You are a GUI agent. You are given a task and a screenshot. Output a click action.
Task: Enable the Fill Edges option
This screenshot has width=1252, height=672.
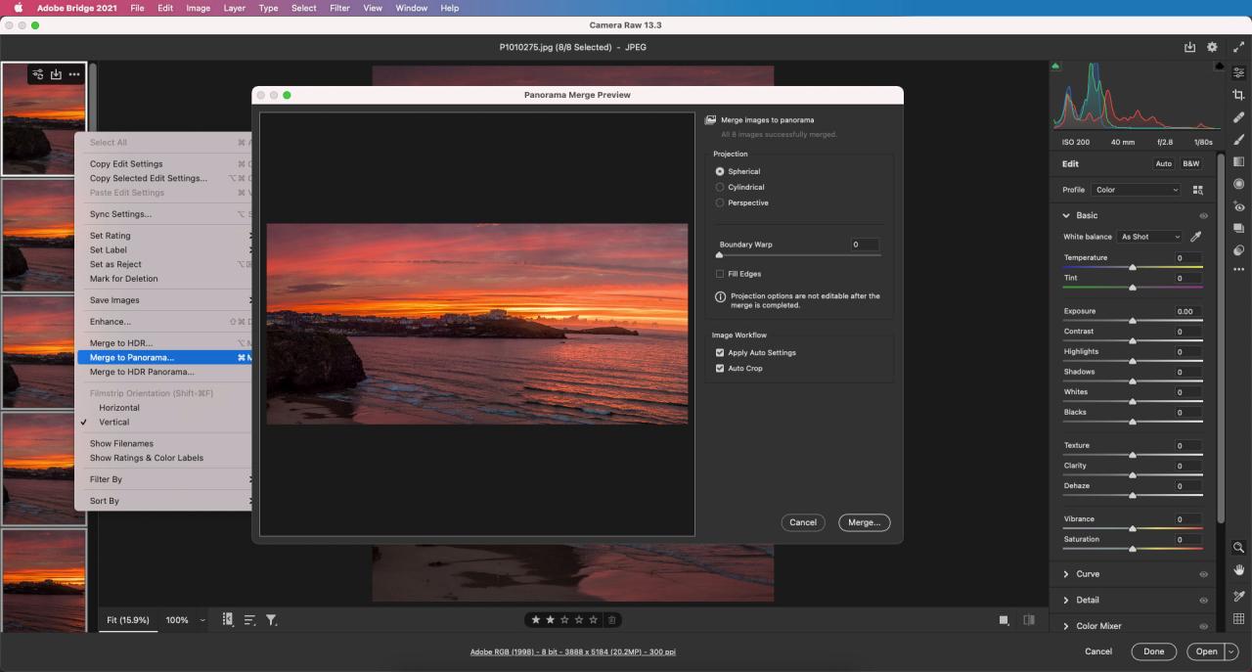point(720,274)
